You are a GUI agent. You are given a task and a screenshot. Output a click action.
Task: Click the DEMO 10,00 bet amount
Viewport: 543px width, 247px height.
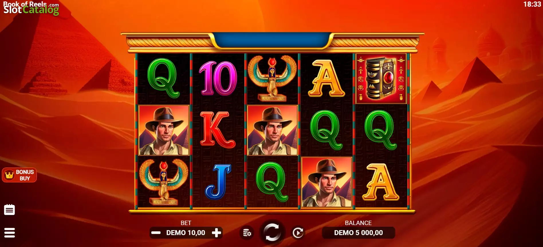pos(186,233)
